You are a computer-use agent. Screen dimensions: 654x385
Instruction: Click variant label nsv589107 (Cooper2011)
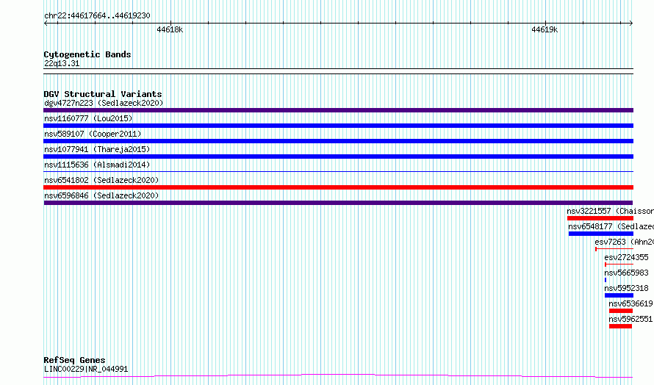click(x=93, y=134)
